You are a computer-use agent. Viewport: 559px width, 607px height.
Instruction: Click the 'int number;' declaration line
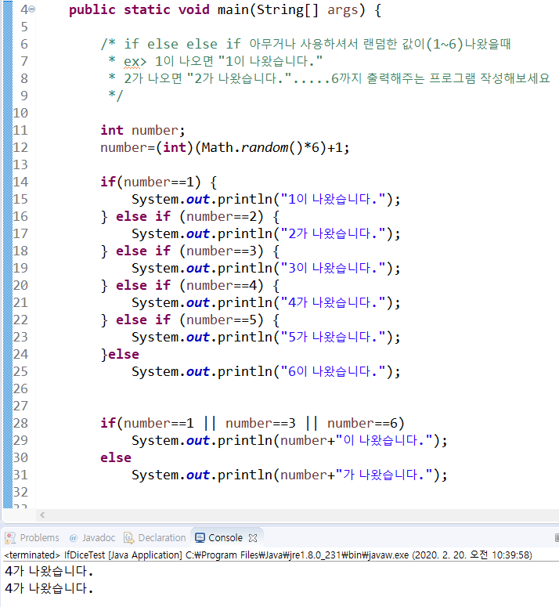point(142,130)
